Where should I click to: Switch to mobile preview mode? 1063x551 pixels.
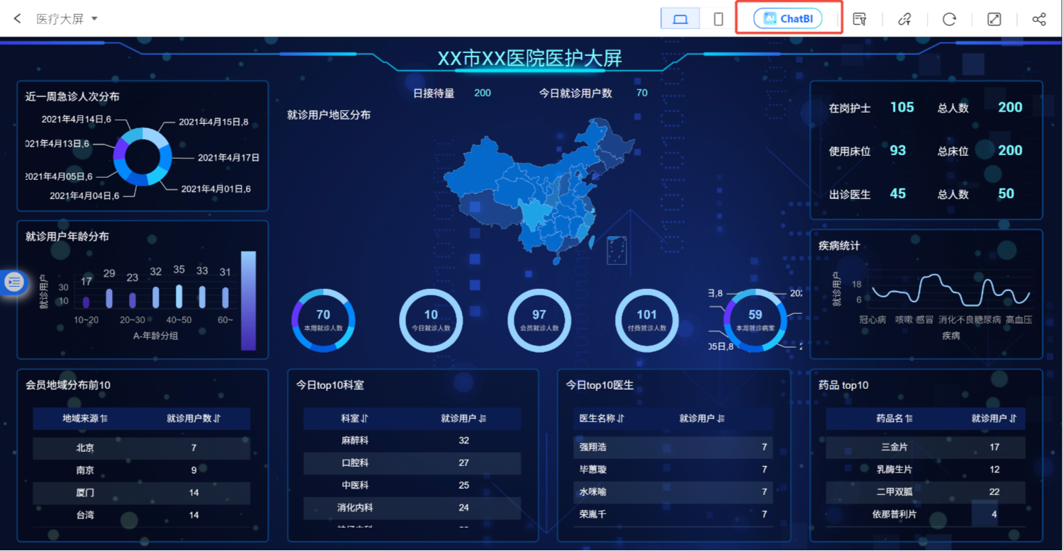[718, 19]
